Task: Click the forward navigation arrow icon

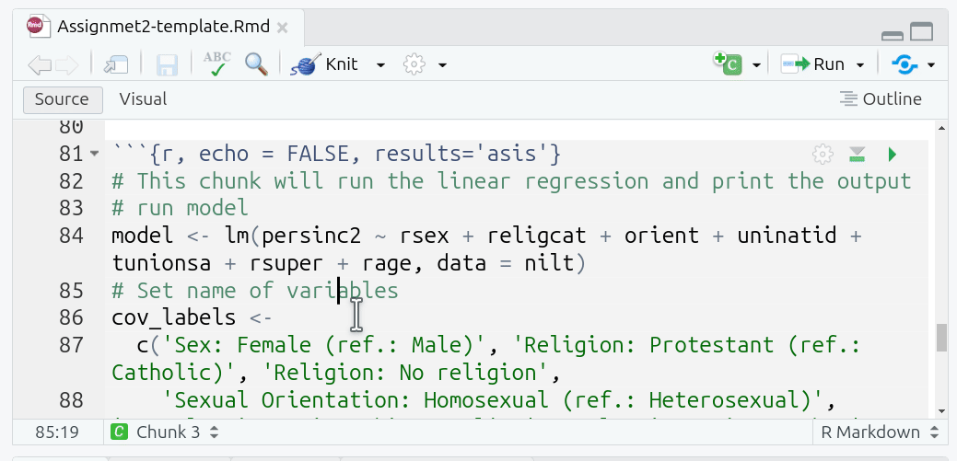Action: tap(67, 64)
